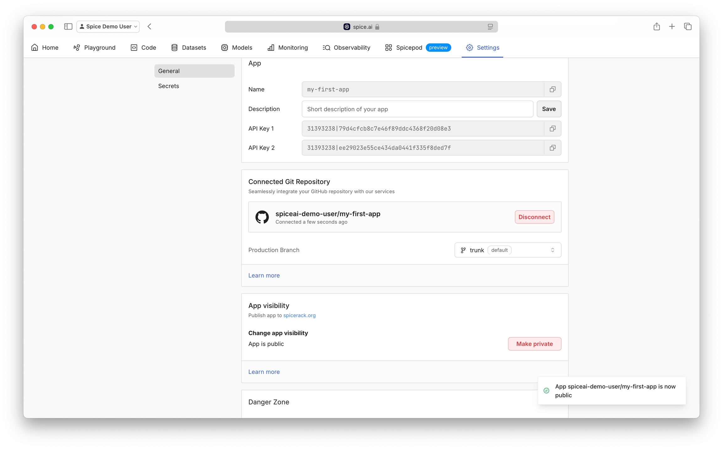The image size is (723, 449).
Task: Toggle the browser sidebar icon
Action: (x=68, y=27)
